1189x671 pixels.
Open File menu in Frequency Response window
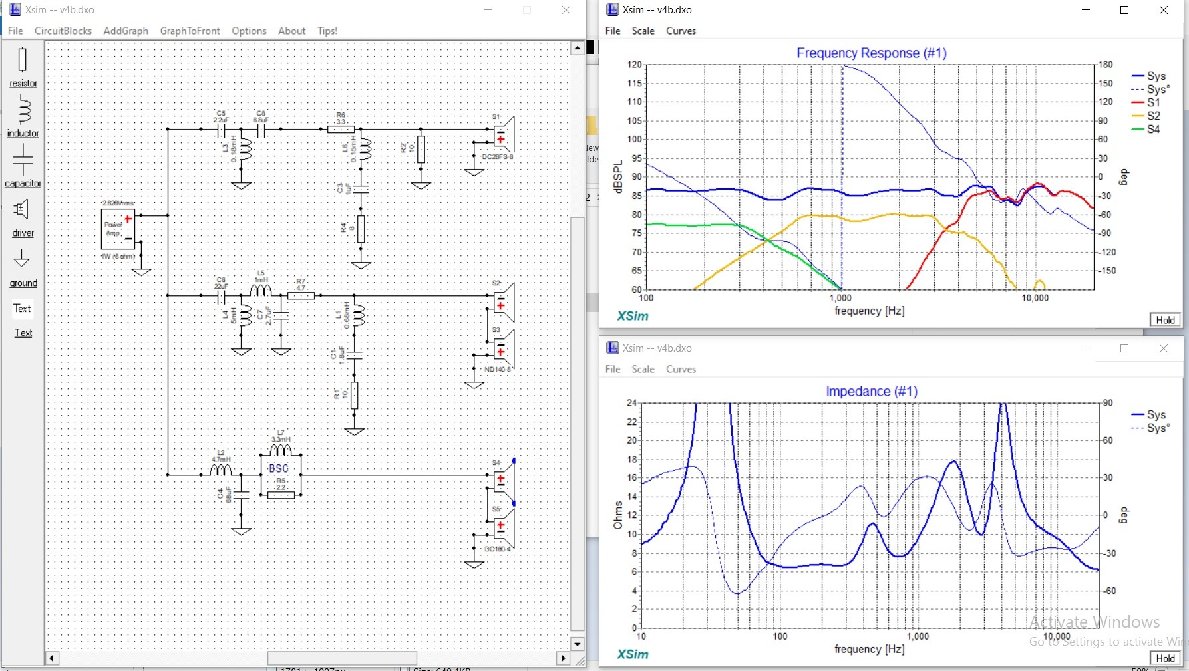[x=613, y=31]
